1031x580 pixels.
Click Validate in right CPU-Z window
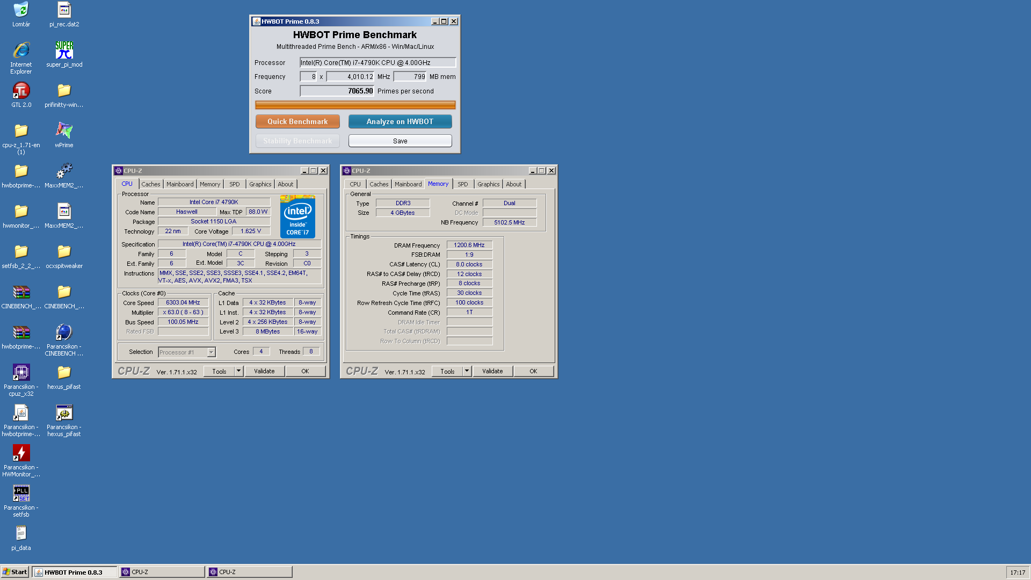(x=492, y=371)
